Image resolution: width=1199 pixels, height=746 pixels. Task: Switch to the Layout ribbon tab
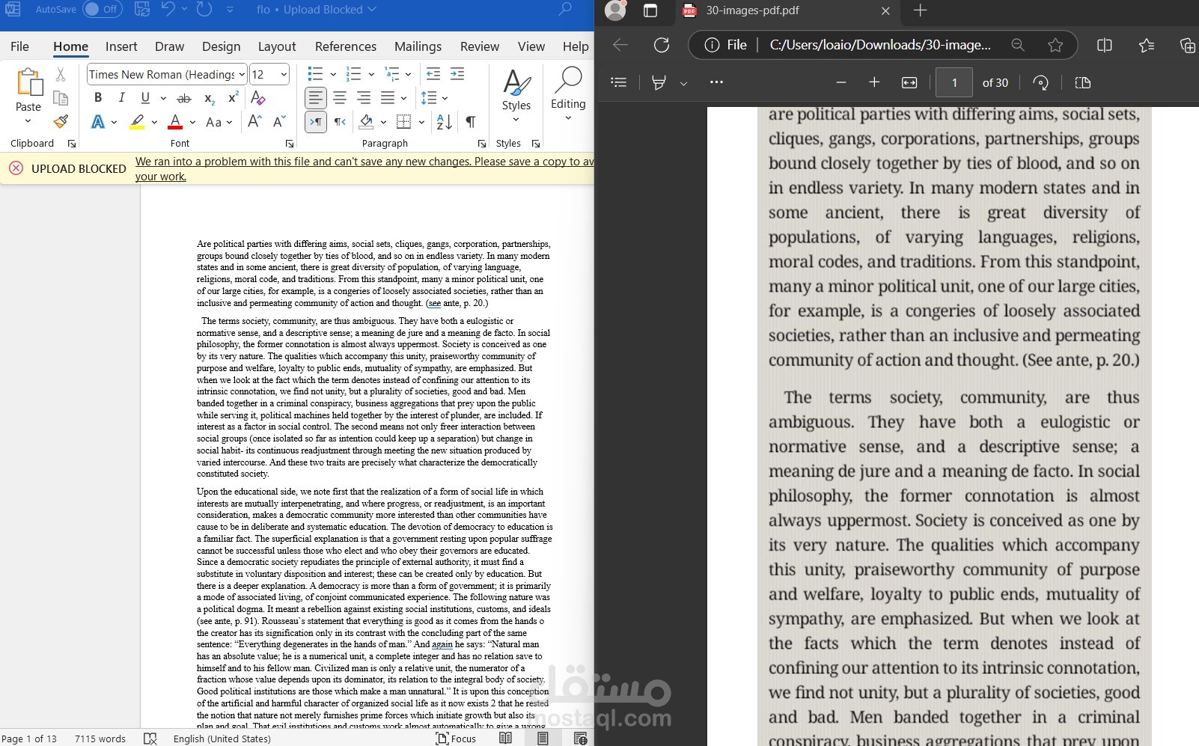point(277,46)
